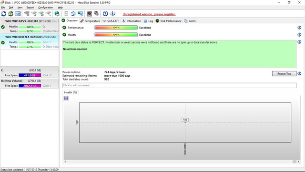The width and height of the screenshot is (305, 172).
Task: Open the File menu
Action: 3,8
